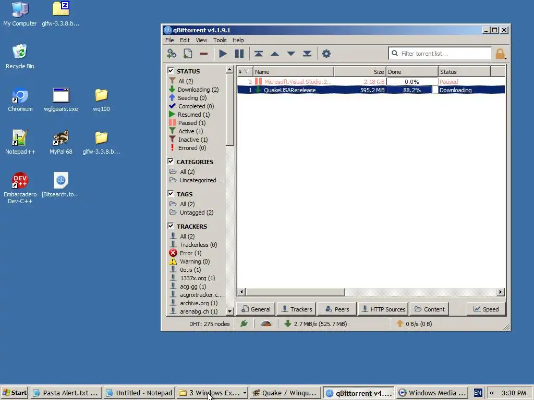Filter by Errored (0) status

point(188,148)
